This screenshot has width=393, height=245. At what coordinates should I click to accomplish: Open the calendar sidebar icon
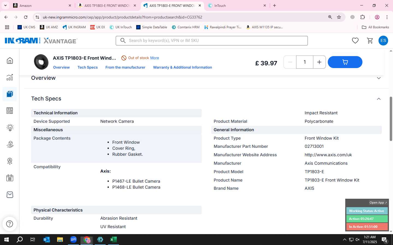coord(10,178)
